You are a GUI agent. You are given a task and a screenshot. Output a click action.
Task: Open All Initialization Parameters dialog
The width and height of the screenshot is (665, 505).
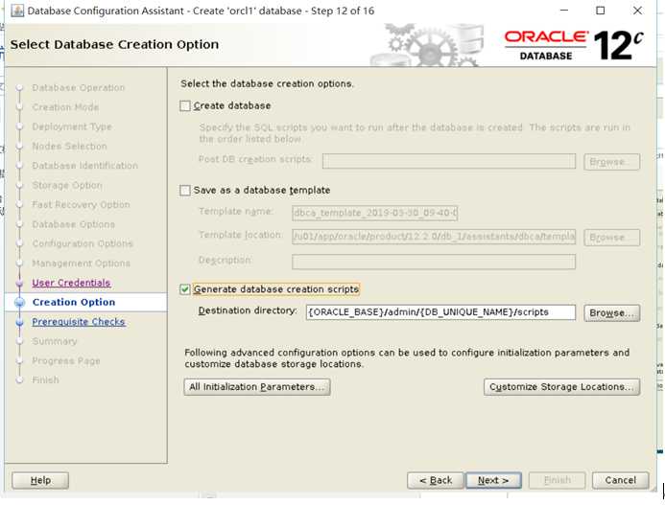(x=257, y=387)
